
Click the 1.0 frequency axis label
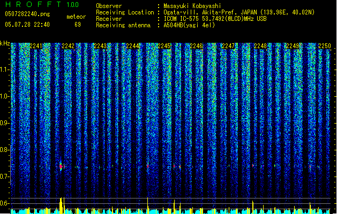(4, 97)
